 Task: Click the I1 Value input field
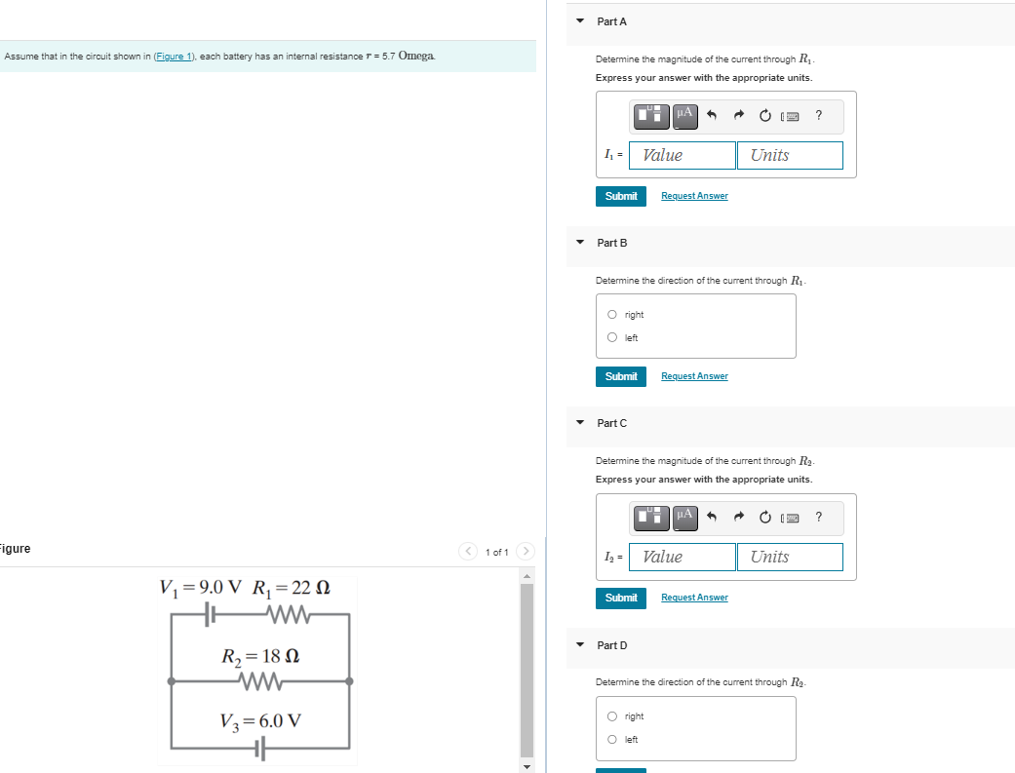683,155
